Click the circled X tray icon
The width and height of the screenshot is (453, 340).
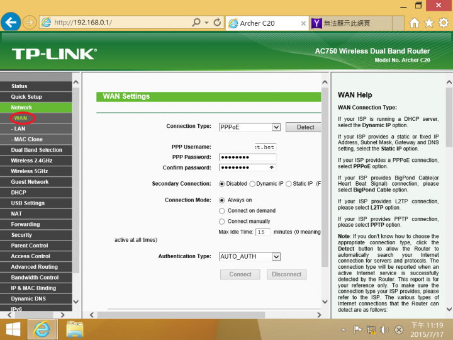399,329
